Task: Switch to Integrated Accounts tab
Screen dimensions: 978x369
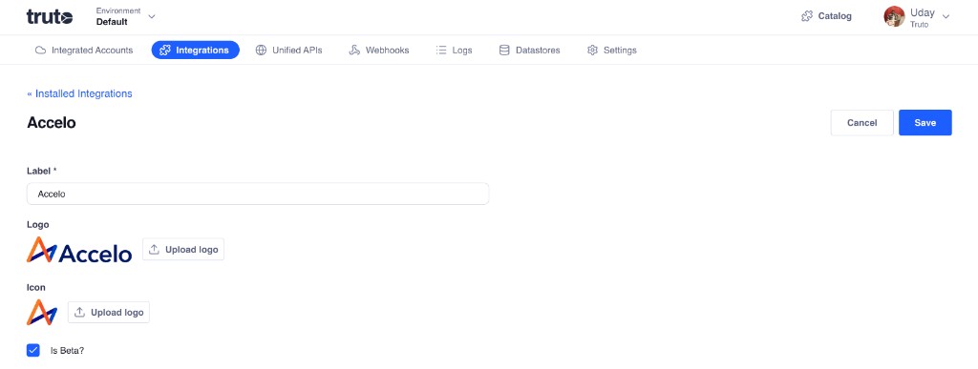Action: (84, 51)
